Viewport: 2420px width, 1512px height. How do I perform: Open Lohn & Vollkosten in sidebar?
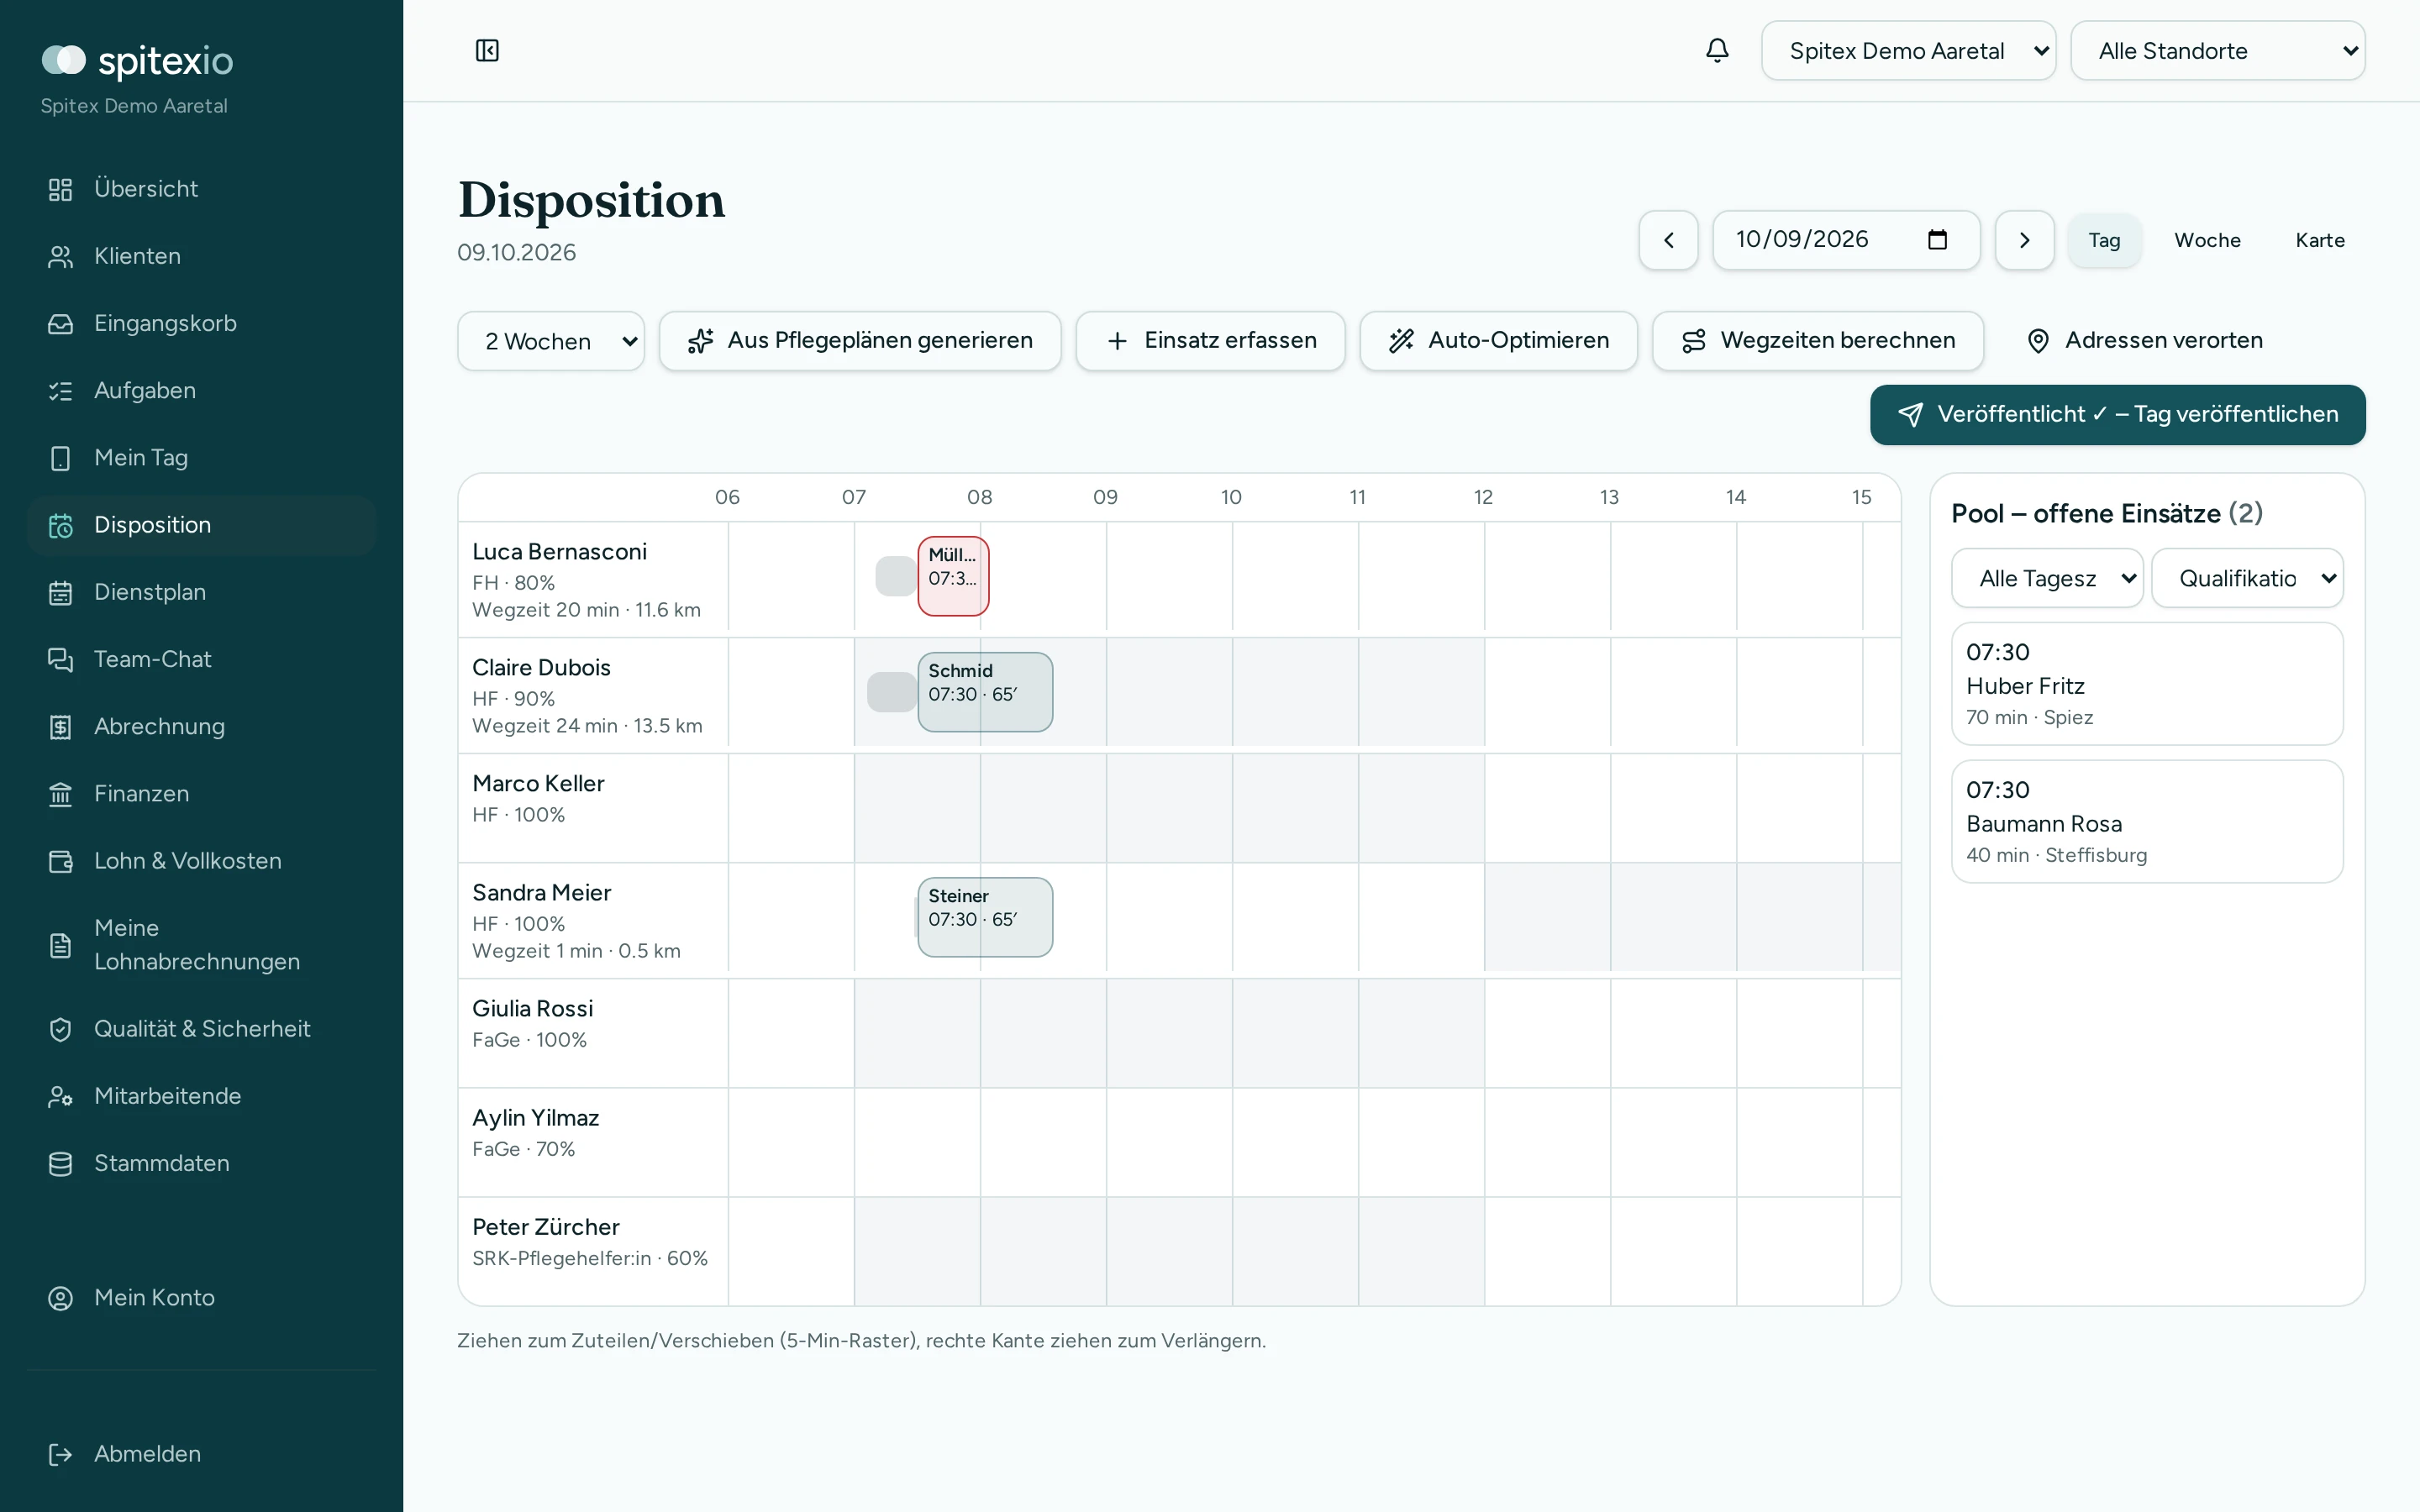(x=201, y=860)
